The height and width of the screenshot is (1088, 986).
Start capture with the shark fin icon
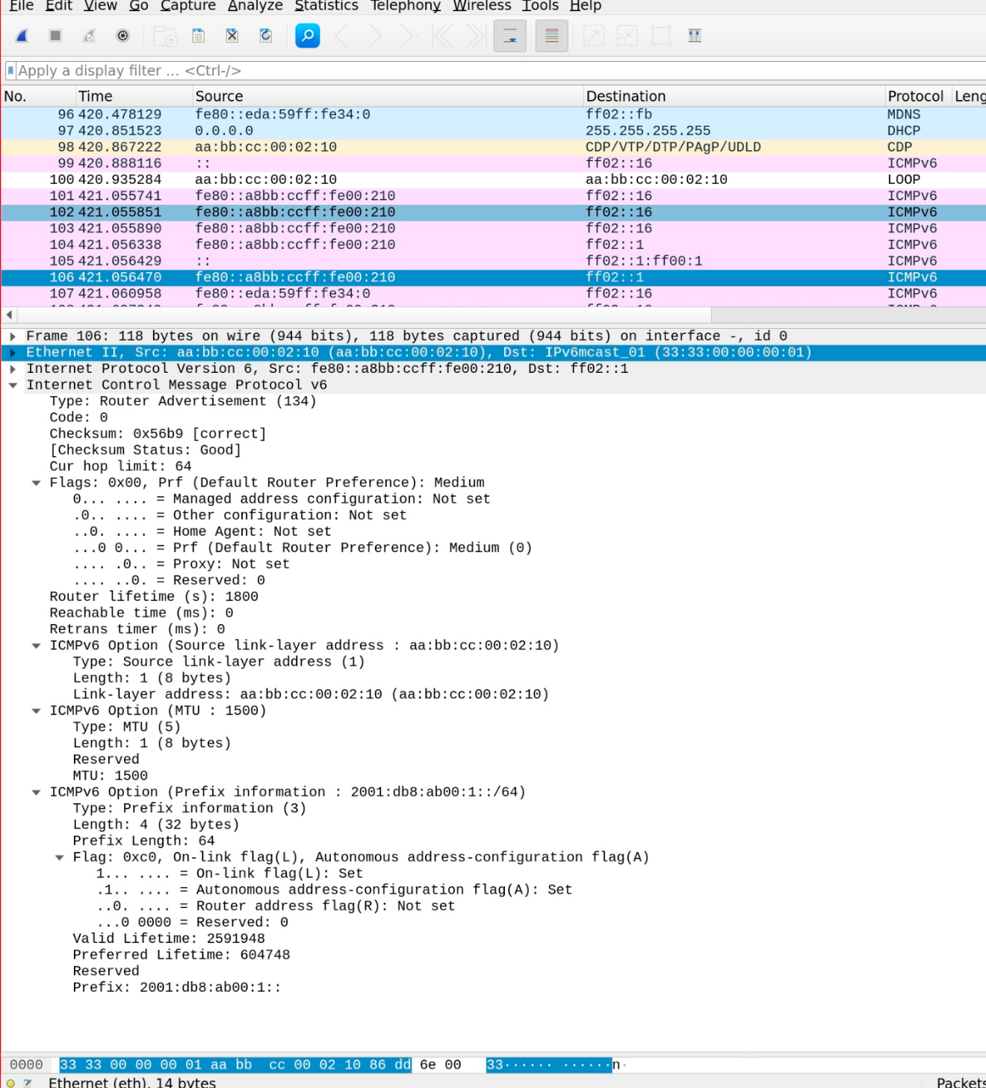click(22, 36)
